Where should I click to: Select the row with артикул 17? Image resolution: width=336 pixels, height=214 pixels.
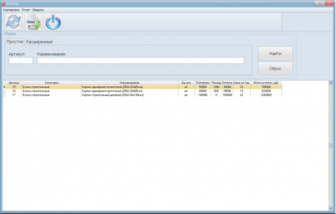click(143, 95)
